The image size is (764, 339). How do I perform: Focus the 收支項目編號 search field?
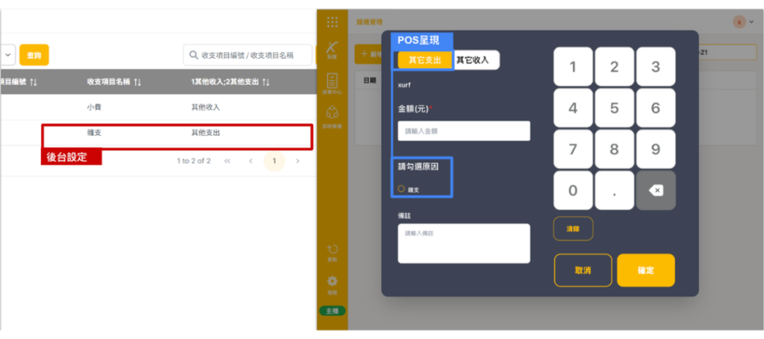click(248, 55)
